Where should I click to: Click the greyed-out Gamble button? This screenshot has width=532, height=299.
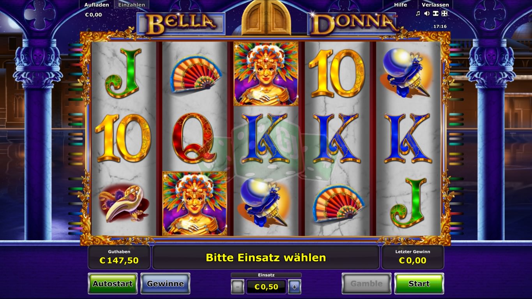tap(366, 283)
